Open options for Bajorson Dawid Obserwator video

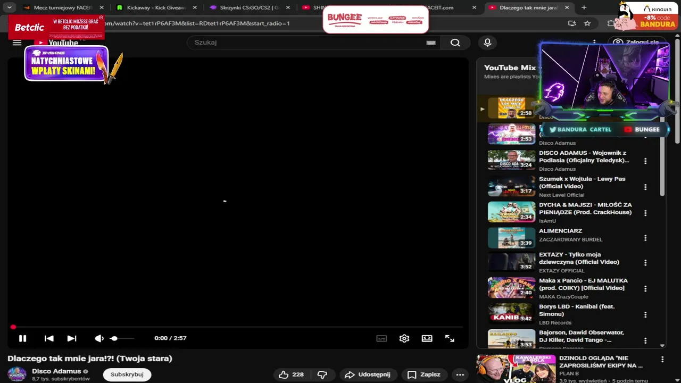click(645, 340)
